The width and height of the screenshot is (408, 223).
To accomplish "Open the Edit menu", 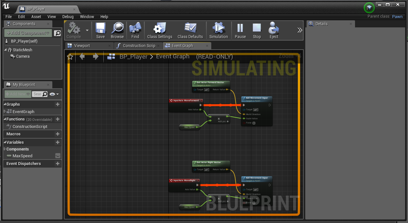I will pos(21,16).
